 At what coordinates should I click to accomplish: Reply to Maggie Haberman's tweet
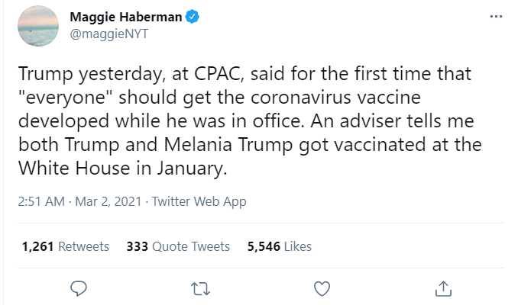(79, 288)
